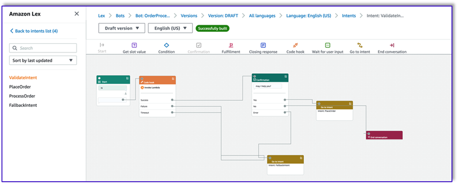458x184 pixels.
Task: Open edit icon on Confirmation node
Action: click(286, 76)
